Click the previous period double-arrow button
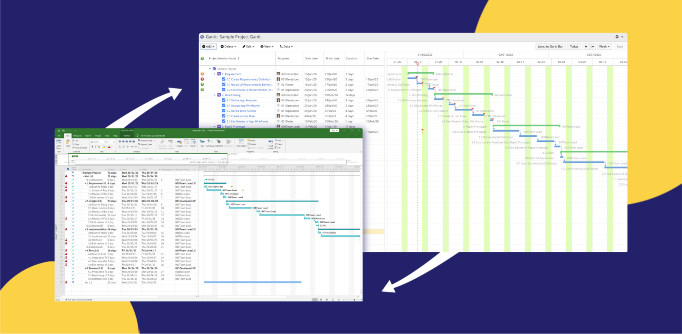Viewport: 682px width, 334px height. 586,46
